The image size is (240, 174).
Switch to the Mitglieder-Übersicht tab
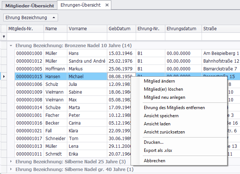[30, 6]
